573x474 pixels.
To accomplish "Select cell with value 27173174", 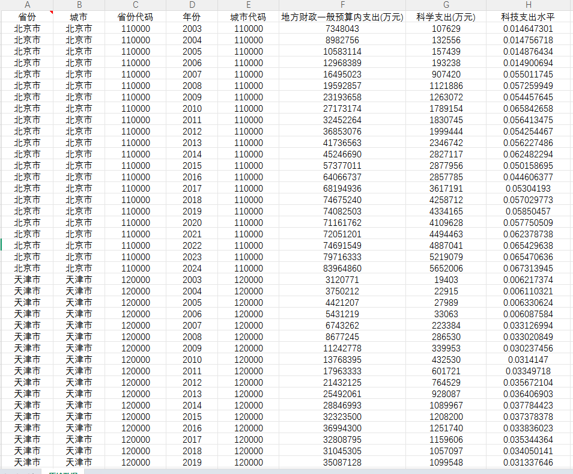I will [342, 109].
